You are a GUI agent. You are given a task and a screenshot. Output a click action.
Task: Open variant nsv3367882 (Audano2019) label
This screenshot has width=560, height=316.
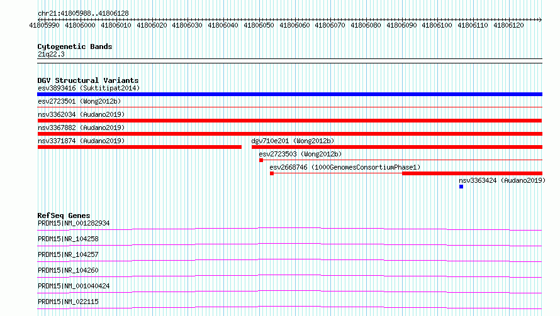pos(81,128)
